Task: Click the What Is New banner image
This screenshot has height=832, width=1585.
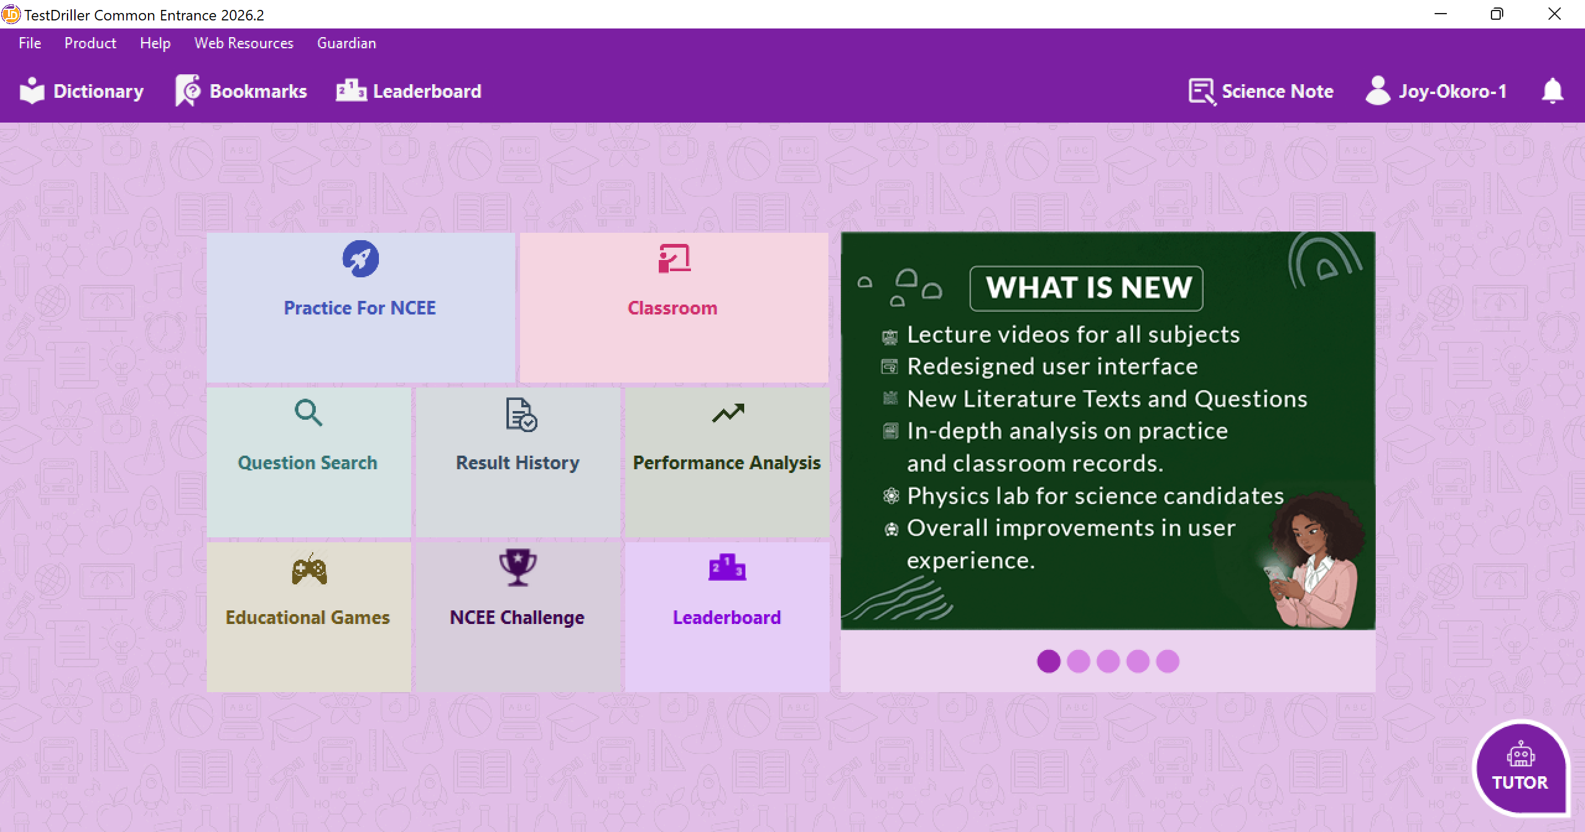Action: (x=1108, y=431)
